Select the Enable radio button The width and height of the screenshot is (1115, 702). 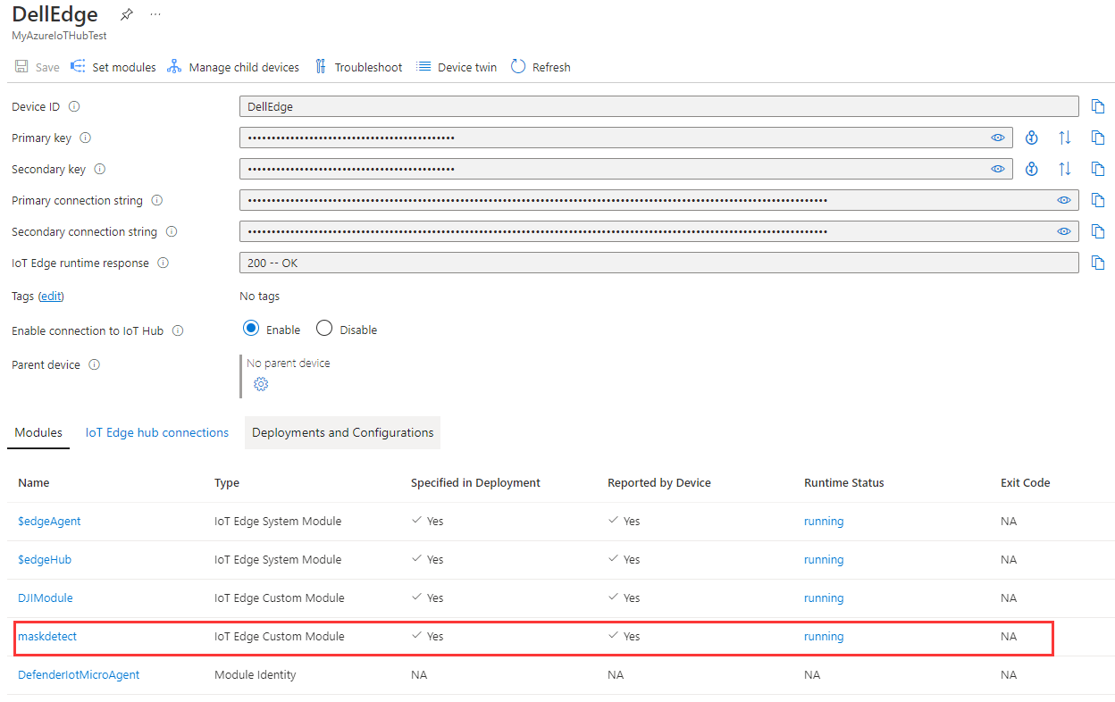tap(251, 329)
